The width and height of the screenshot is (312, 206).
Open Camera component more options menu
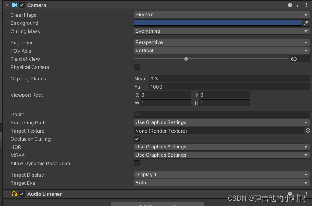[306, 5]
